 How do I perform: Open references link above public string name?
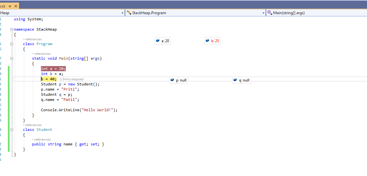41,140
